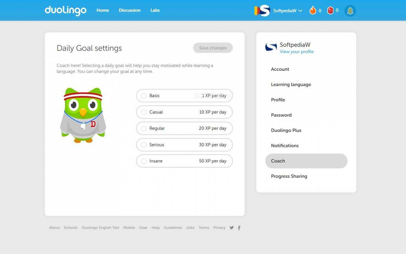Open the Duolingo Facebook icon link
This screenshot has height=254, width=406.
239,228
